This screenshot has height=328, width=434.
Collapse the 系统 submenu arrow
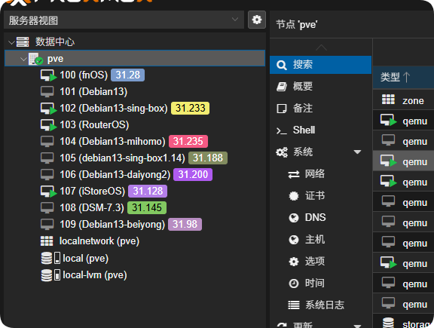click(357, 152)
